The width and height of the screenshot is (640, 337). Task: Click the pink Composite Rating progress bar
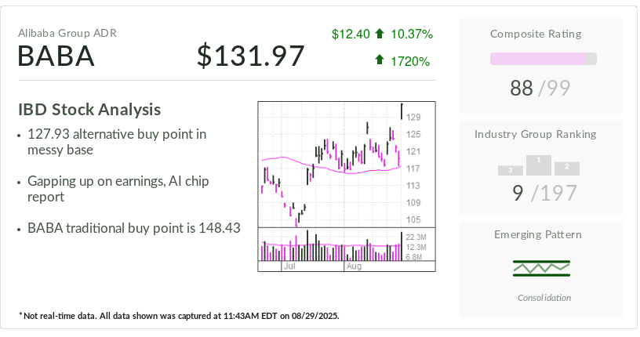(x=543, y=59)
